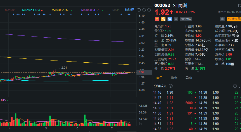Toggle 自选 heart to add to watchlist
241x132 pixels.
point(186,19)
